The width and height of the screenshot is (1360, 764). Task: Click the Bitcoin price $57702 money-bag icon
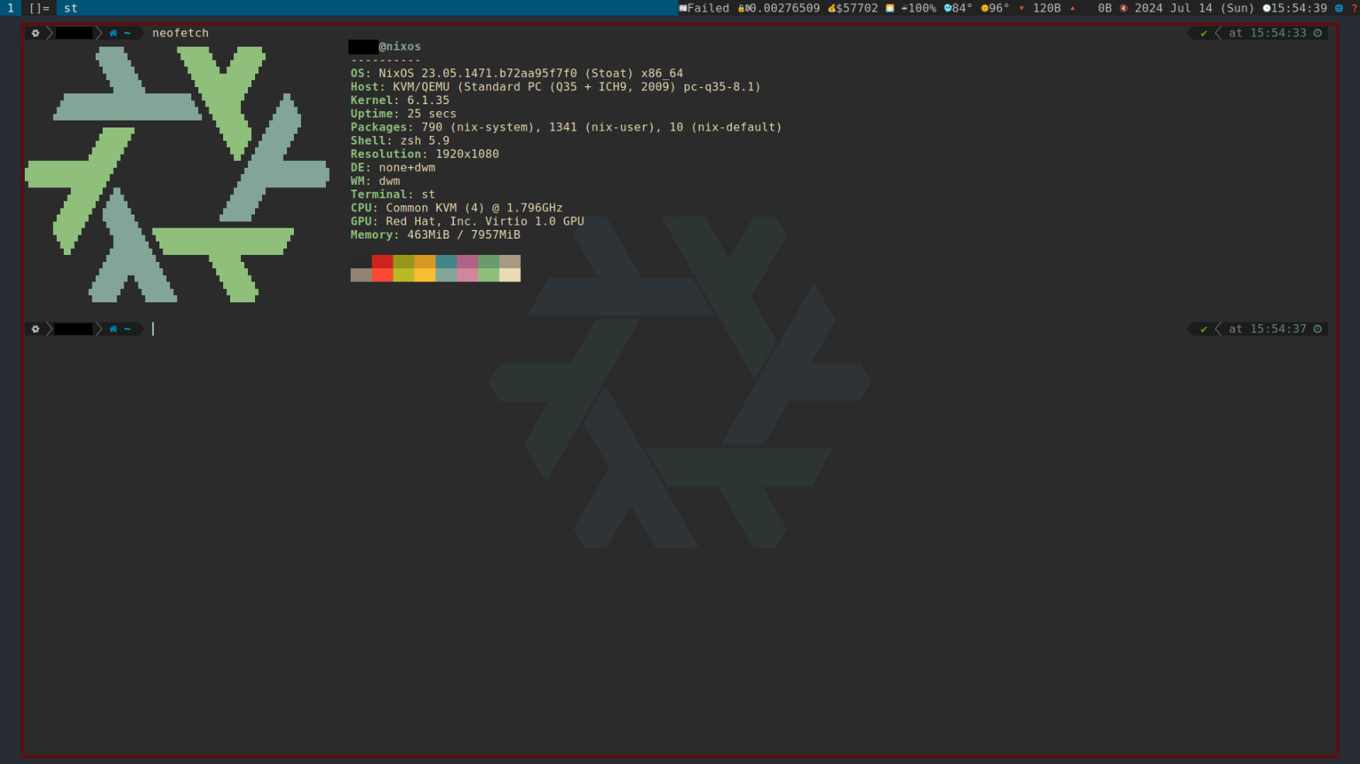pos(831,9)
